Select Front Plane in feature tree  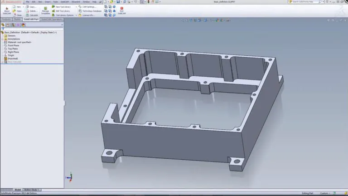click(14, 45)
